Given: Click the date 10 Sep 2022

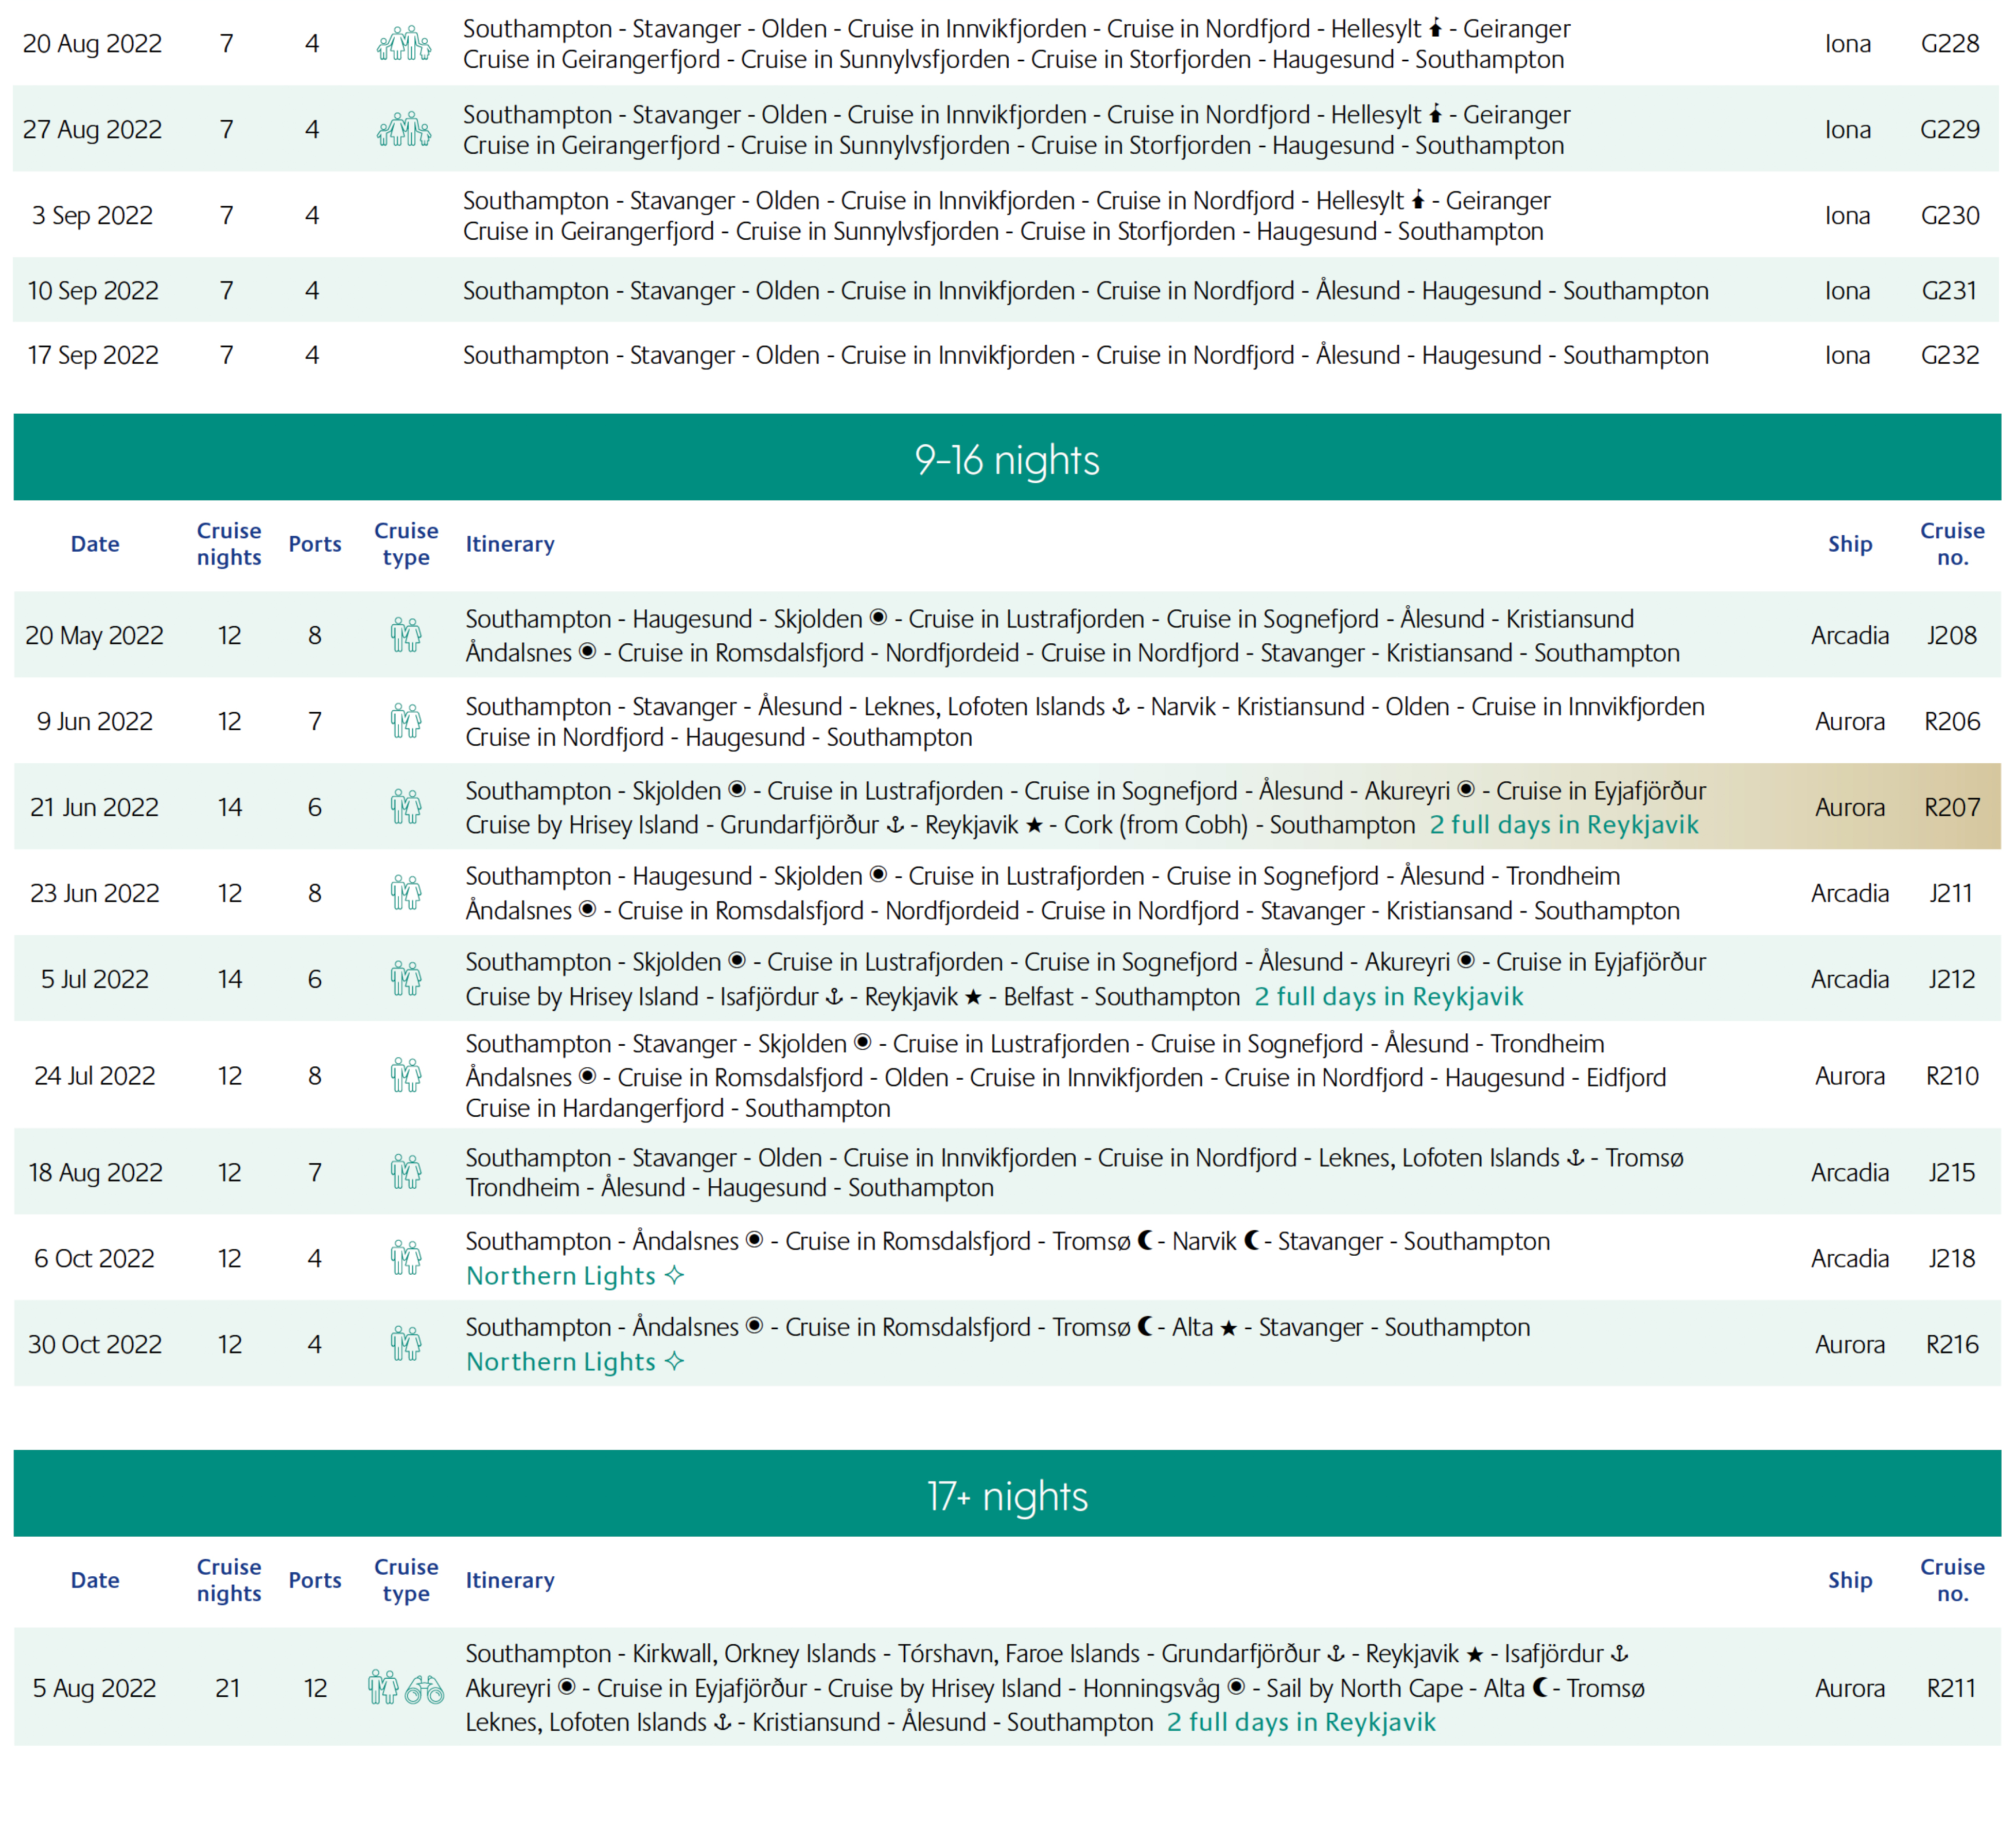Looking at the screenshot, I should [93, 290].
